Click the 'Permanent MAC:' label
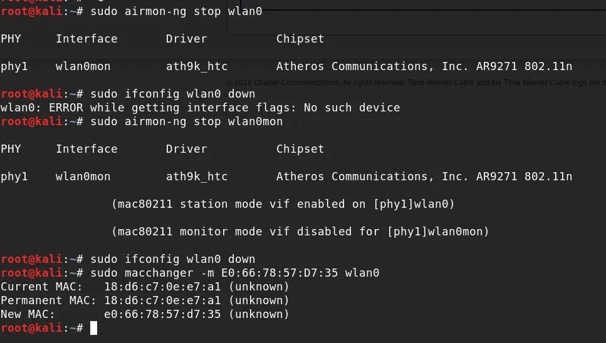The height and width of the screenshot is (343, 606). point(48,300)
